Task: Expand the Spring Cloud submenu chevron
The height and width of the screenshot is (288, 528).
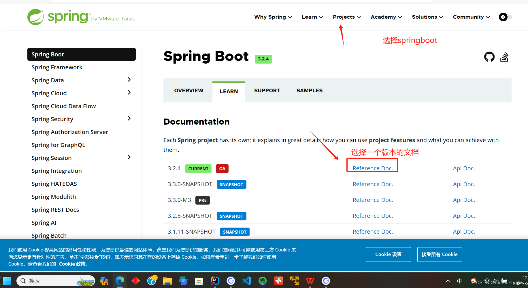Action: (x=129, y=93)
